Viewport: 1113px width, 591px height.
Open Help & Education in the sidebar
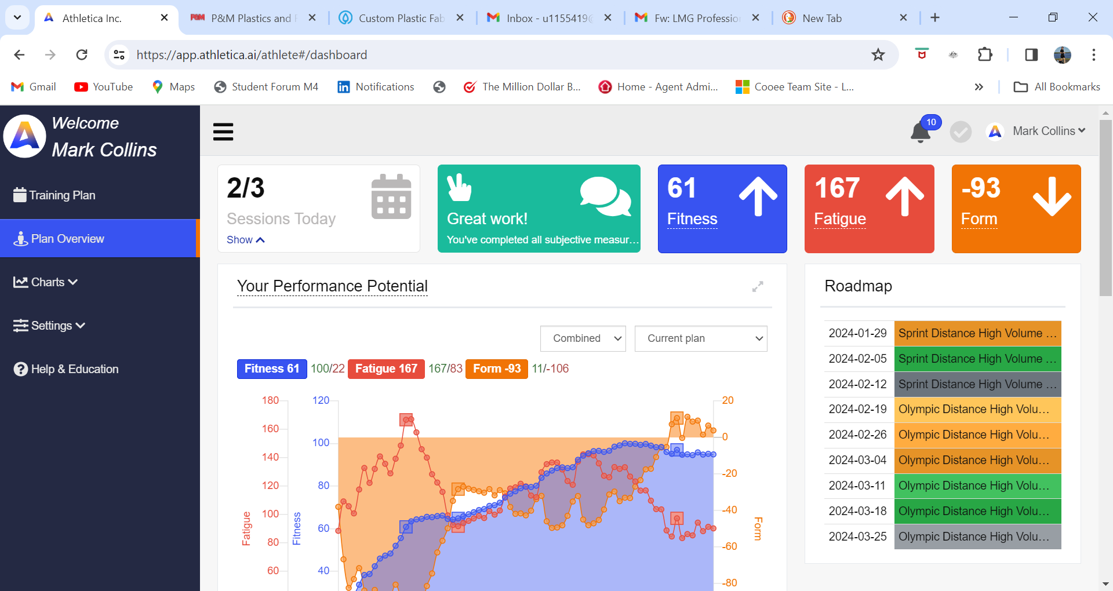click(x=66, y=369)
